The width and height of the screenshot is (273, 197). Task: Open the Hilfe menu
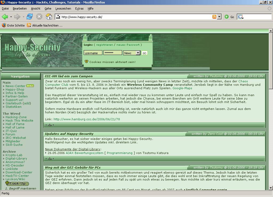91,8
